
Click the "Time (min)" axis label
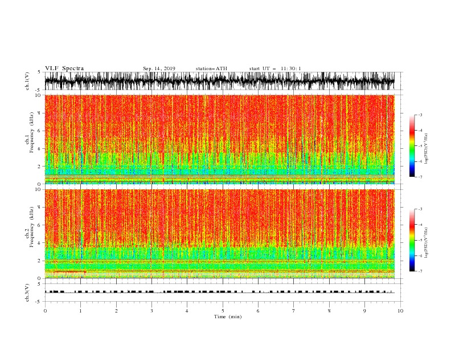click(228, 316)
